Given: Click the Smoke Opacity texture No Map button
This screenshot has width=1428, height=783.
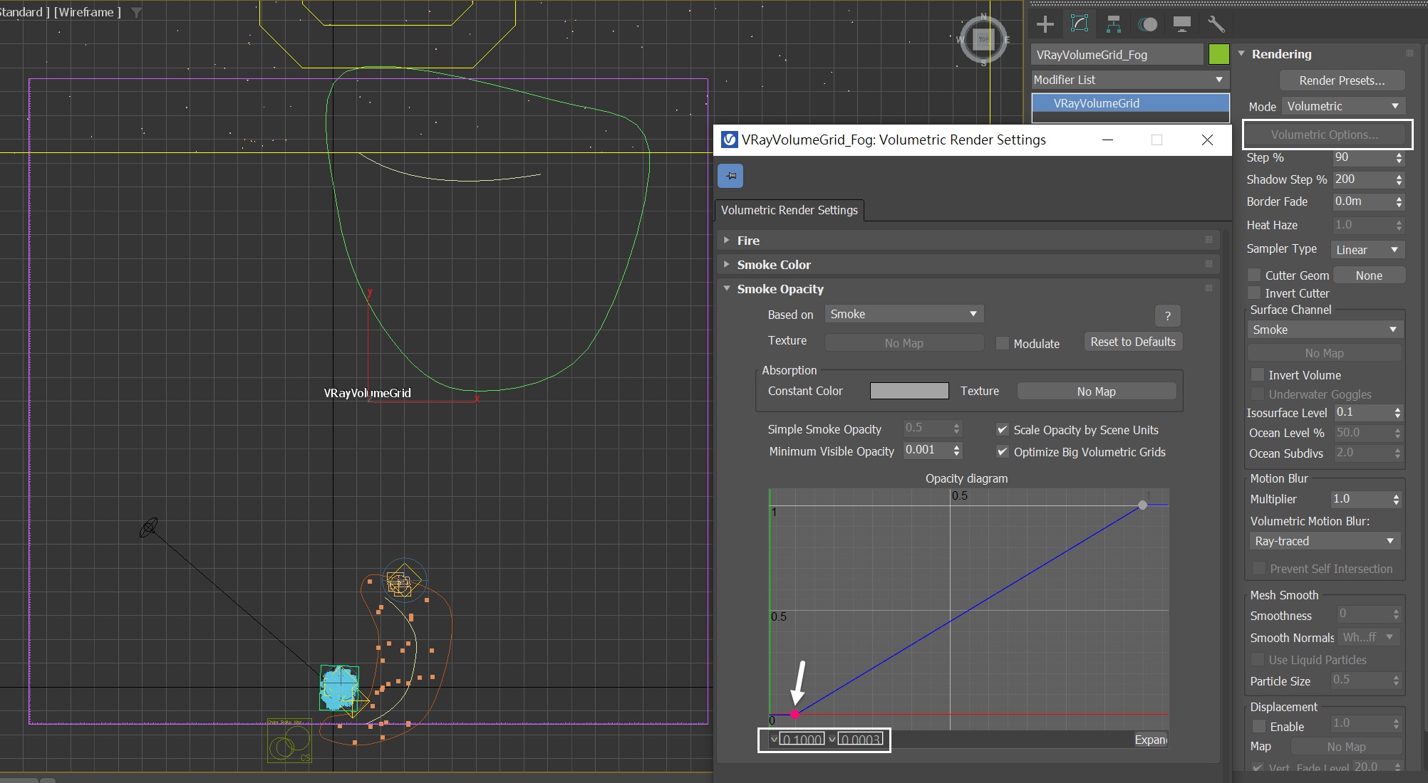Looking at the screenshot, I should [904, 343].
